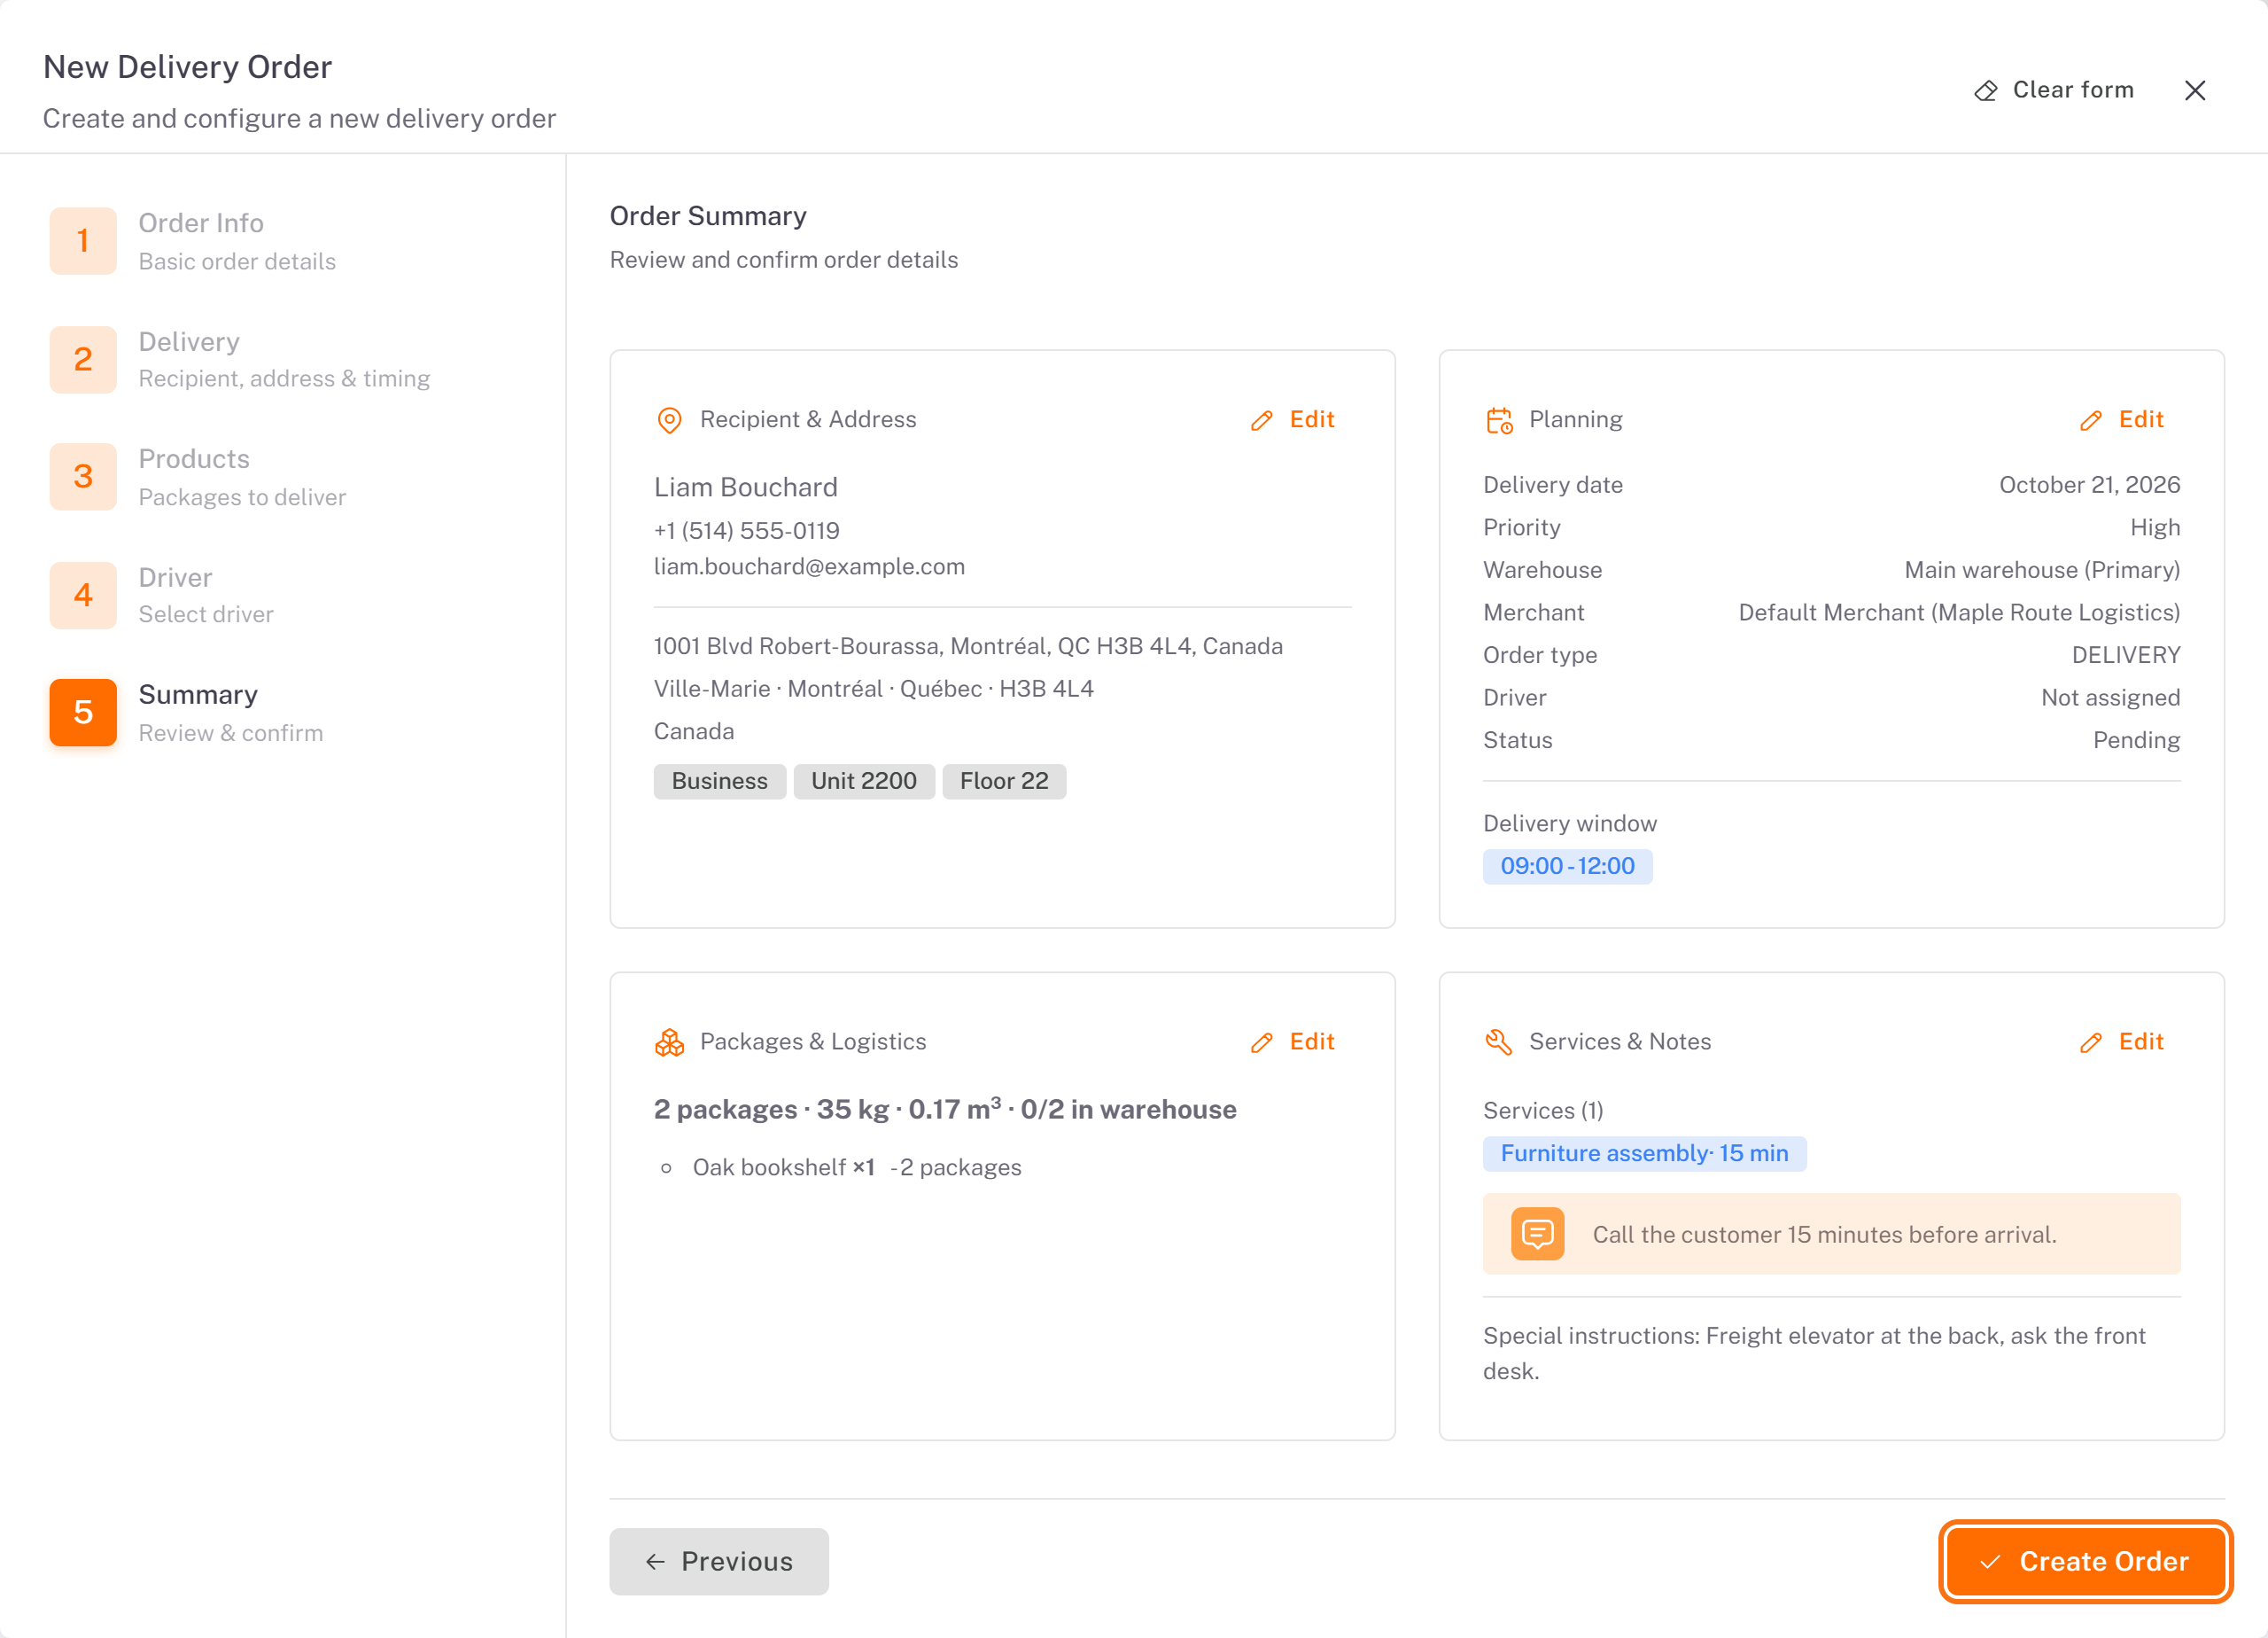This screenshot has width=2268, height=1638.
Task: Edit the Packages & Logistics section
Action: point(1293,1042)
